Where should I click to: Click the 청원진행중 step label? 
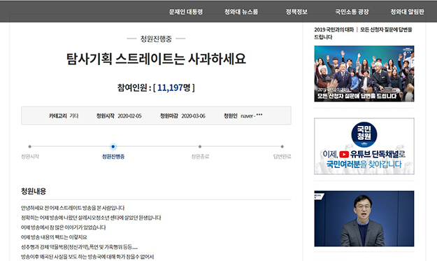click(113, 157)
